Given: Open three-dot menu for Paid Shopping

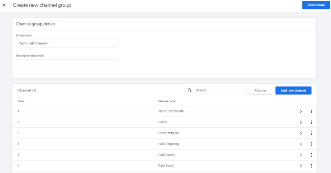Looking at the screenshot, I should 312,144.
